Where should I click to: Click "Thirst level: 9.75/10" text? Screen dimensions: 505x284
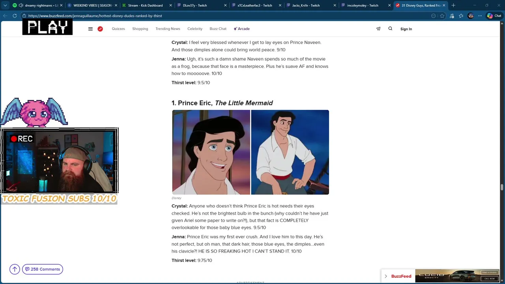point(192,260)
